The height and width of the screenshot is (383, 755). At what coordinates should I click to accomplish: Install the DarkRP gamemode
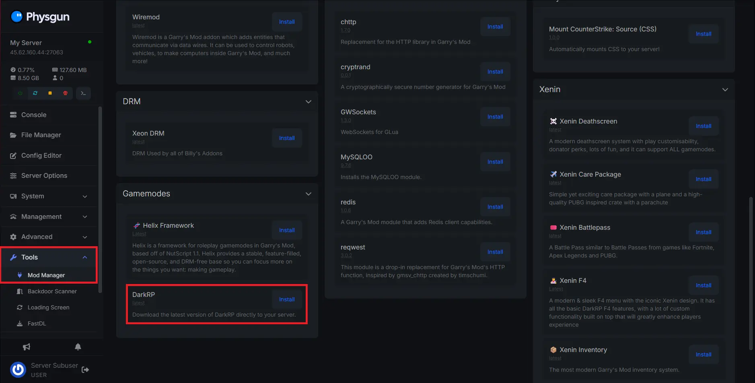coord(287,299)
